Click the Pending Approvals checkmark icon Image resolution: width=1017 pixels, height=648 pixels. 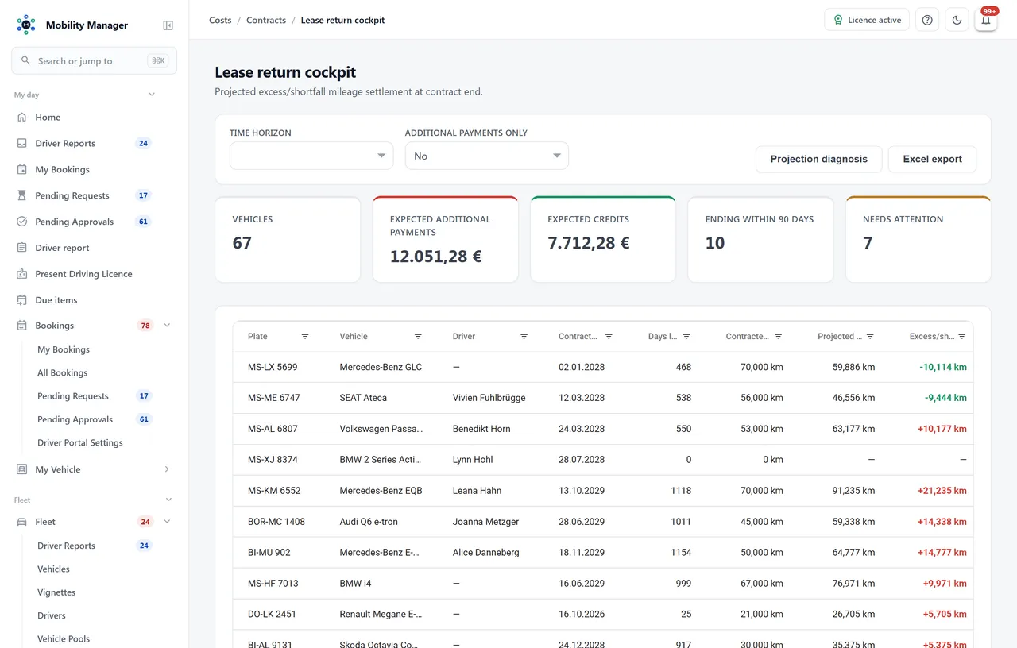[21, 222]
